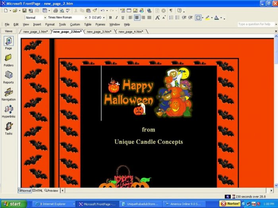Toggle italic formatting

click(x=116, y=17)
